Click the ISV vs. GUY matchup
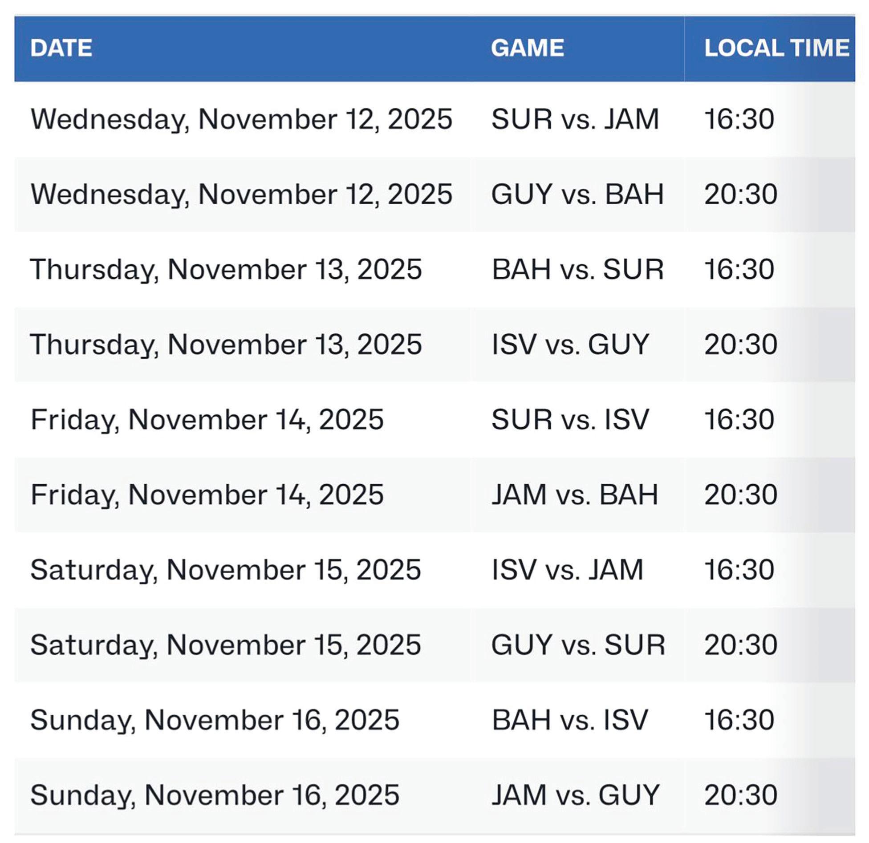 point(570,344)
